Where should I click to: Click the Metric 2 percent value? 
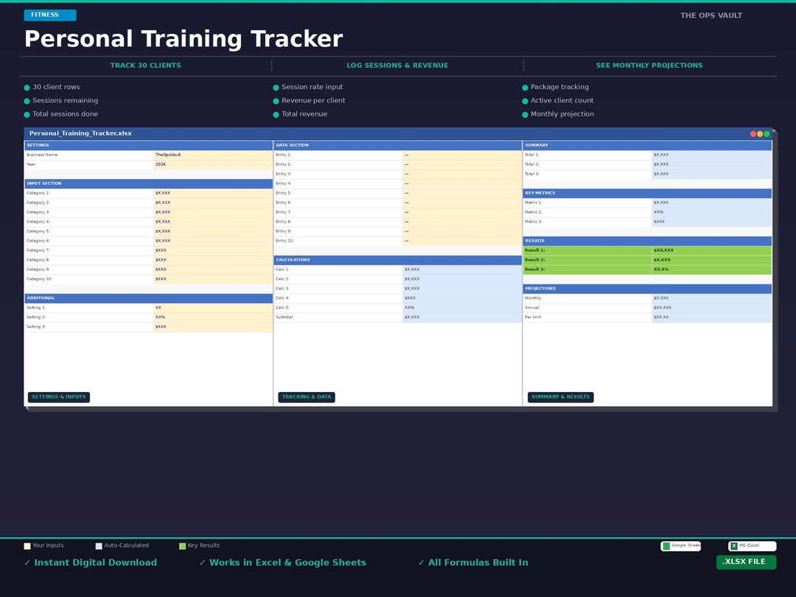tap(712, 212)
